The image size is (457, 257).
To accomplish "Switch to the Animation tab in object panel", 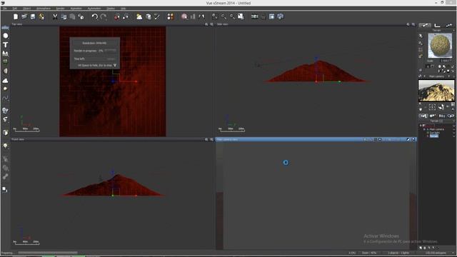I will pos(448,25).
